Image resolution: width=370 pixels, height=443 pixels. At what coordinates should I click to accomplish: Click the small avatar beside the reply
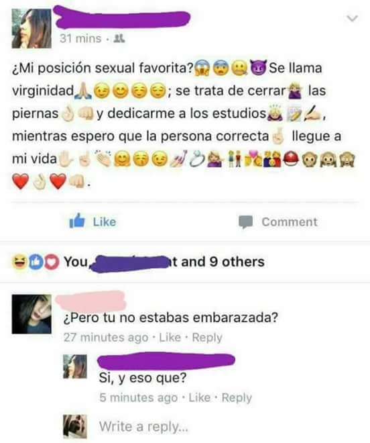75,366
